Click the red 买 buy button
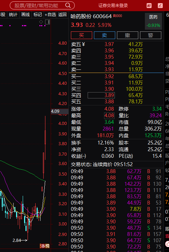 click(x=81, y=35)
